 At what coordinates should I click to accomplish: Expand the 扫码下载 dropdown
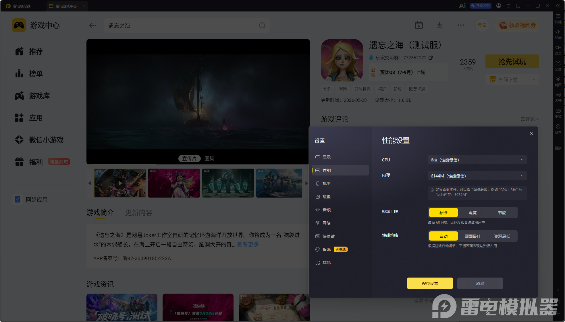pos(534,79)
